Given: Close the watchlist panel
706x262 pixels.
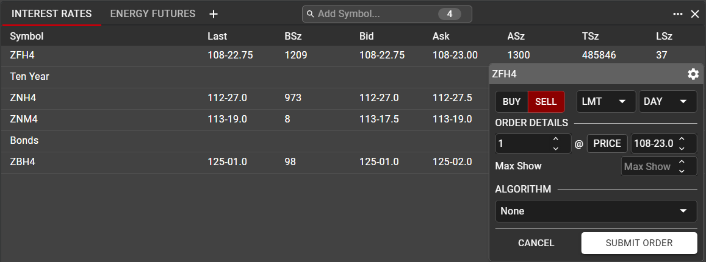Looking at the screenshot, I should [x=695, y=14].
